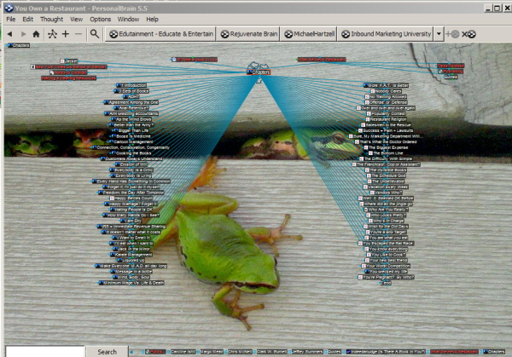Click the Forward navigation arrow in toolbar
The image size is (512, 357).
pyautogui.click(x=24, y=34)
